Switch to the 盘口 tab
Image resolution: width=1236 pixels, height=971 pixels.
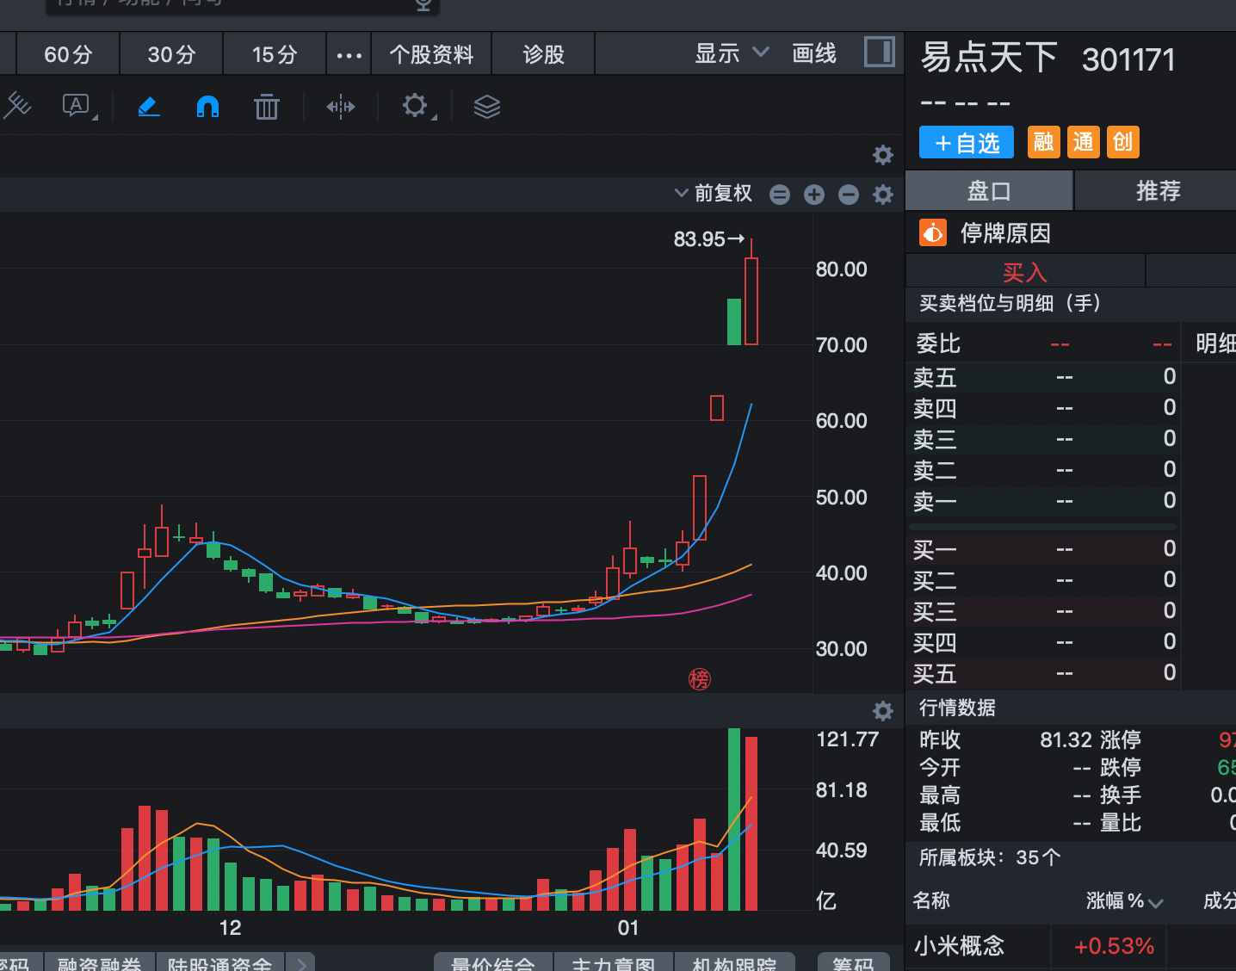click(989, 190)
